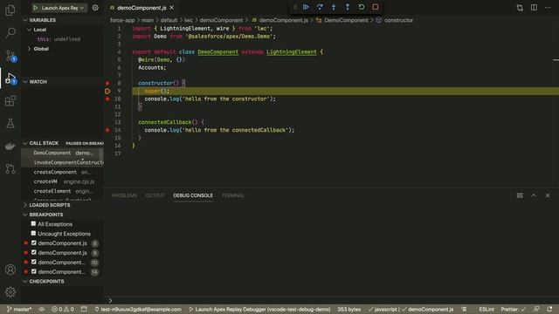Remove the breakpoint dot at line 10
This screenshot has width=559, height=314.
[107, 99]
